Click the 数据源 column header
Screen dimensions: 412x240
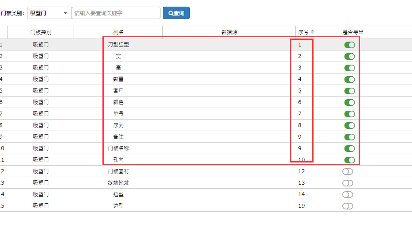pos(229,32)
